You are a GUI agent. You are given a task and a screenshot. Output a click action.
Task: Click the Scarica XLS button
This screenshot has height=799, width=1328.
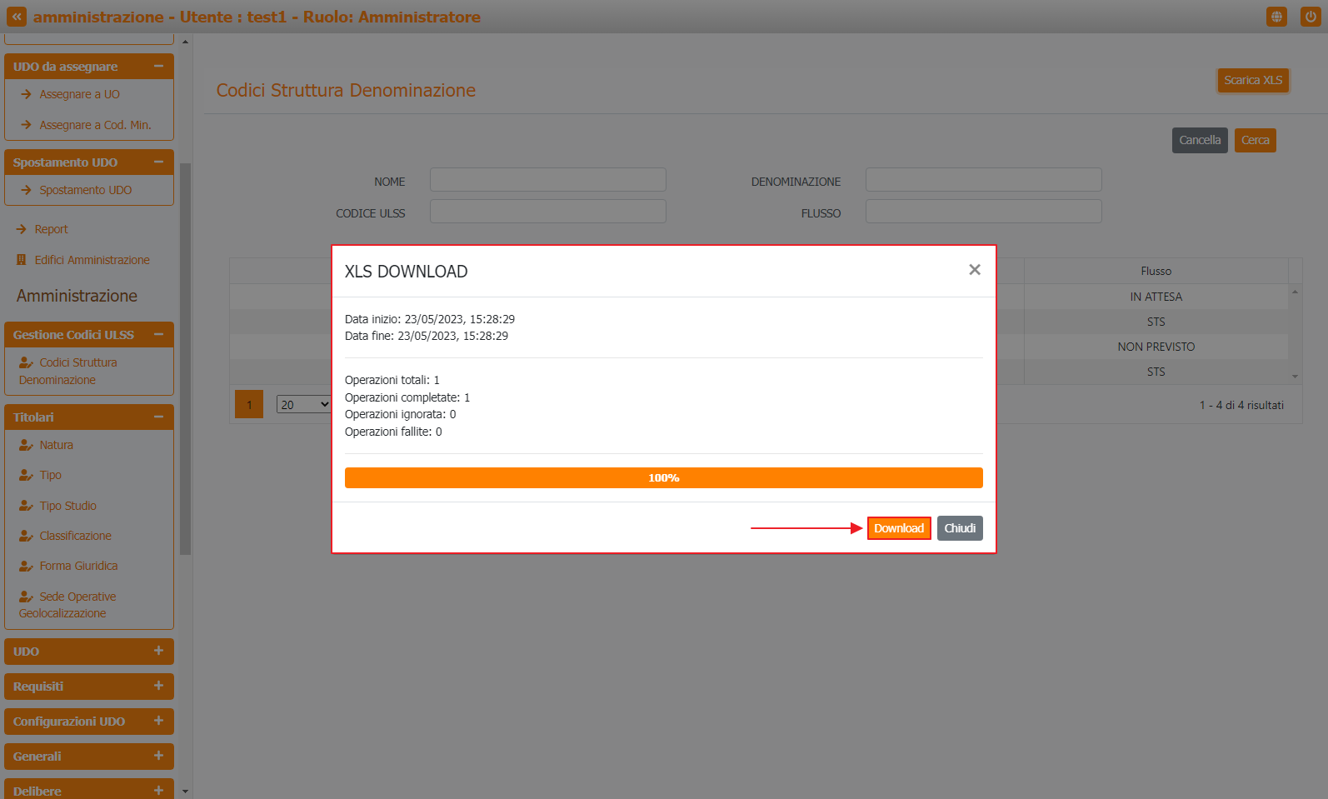coord(1253,80)
